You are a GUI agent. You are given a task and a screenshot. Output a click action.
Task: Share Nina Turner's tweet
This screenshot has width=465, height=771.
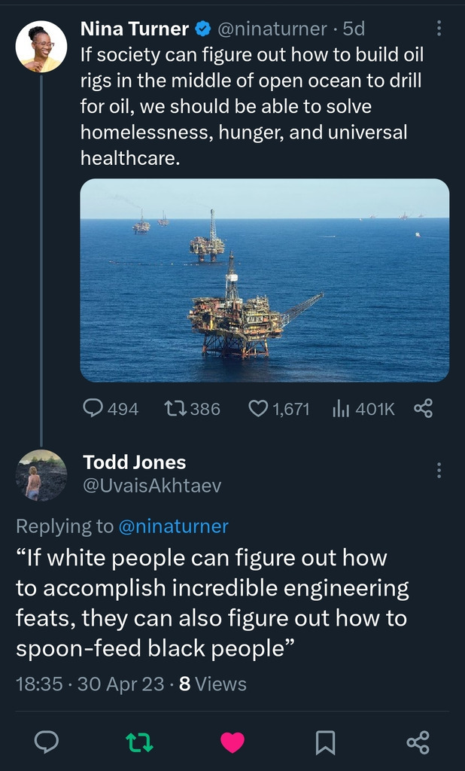[424, 408]
